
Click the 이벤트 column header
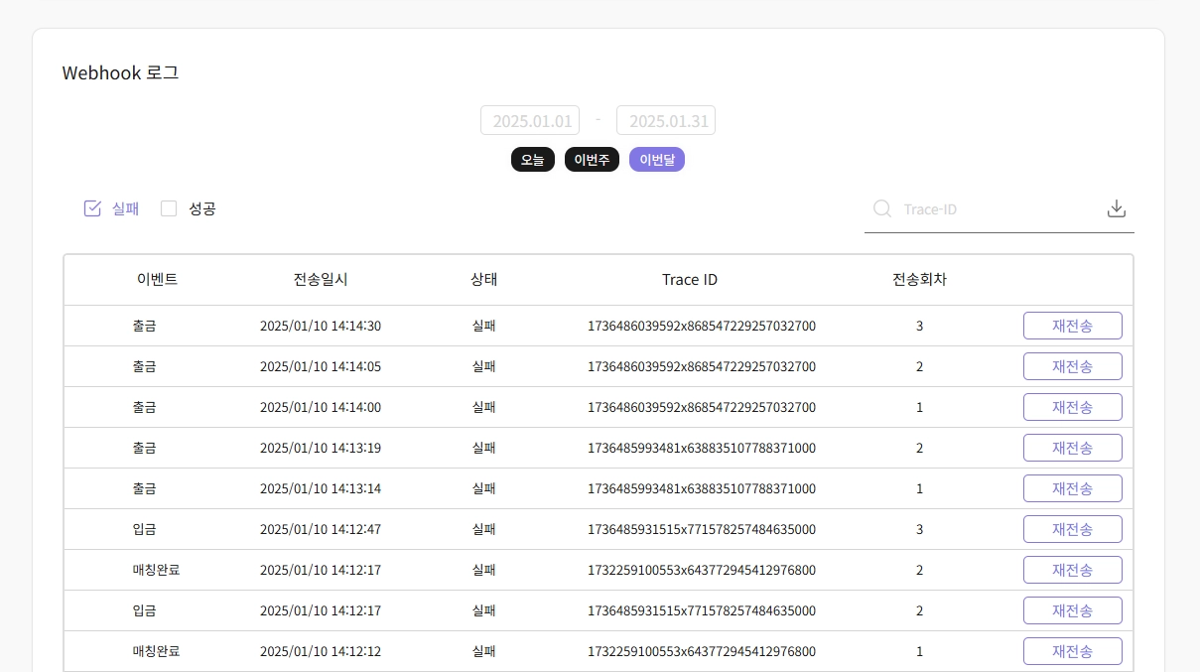(157, 280)
